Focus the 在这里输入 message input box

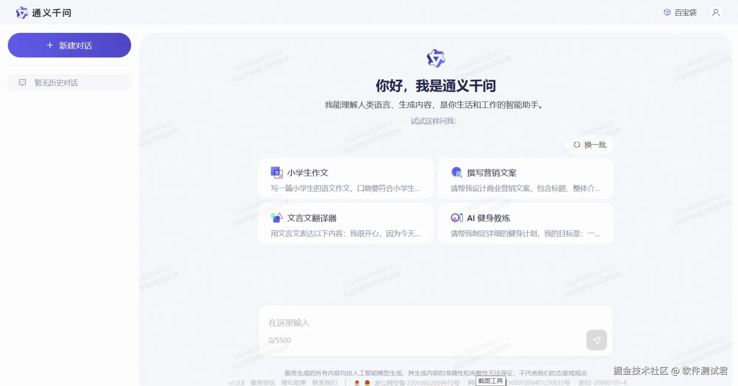tap(435, 330)
